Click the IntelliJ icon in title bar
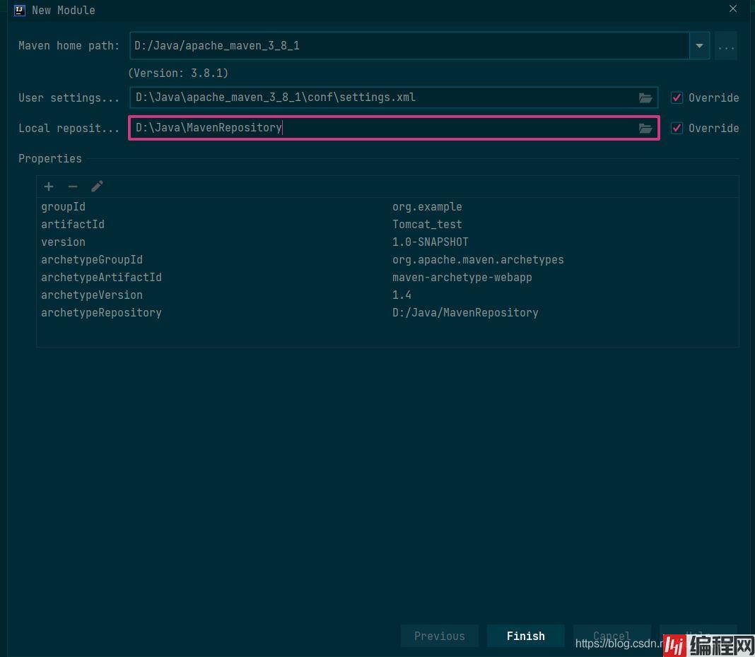 (x=20, y=10)
